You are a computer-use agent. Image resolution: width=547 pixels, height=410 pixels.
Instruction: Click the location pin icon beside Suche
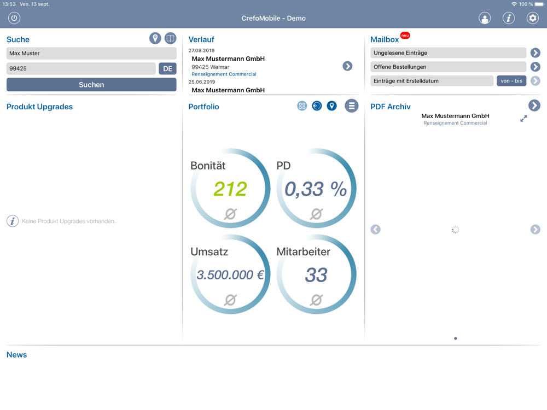pos(155,38)
